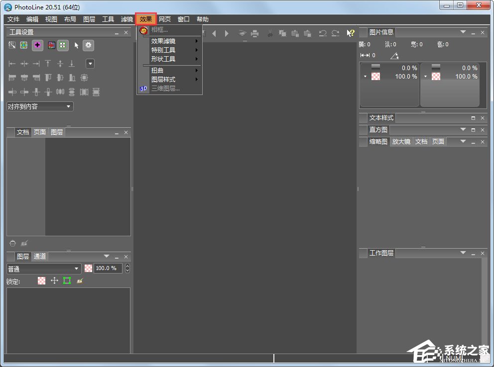Toggle the green four-arrow move icon

click(63, 45)
